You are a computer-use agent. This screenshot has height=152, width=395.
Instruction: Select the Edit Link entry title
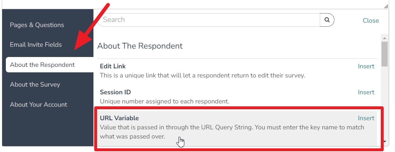pyautogui.click(x=113, y=66)
